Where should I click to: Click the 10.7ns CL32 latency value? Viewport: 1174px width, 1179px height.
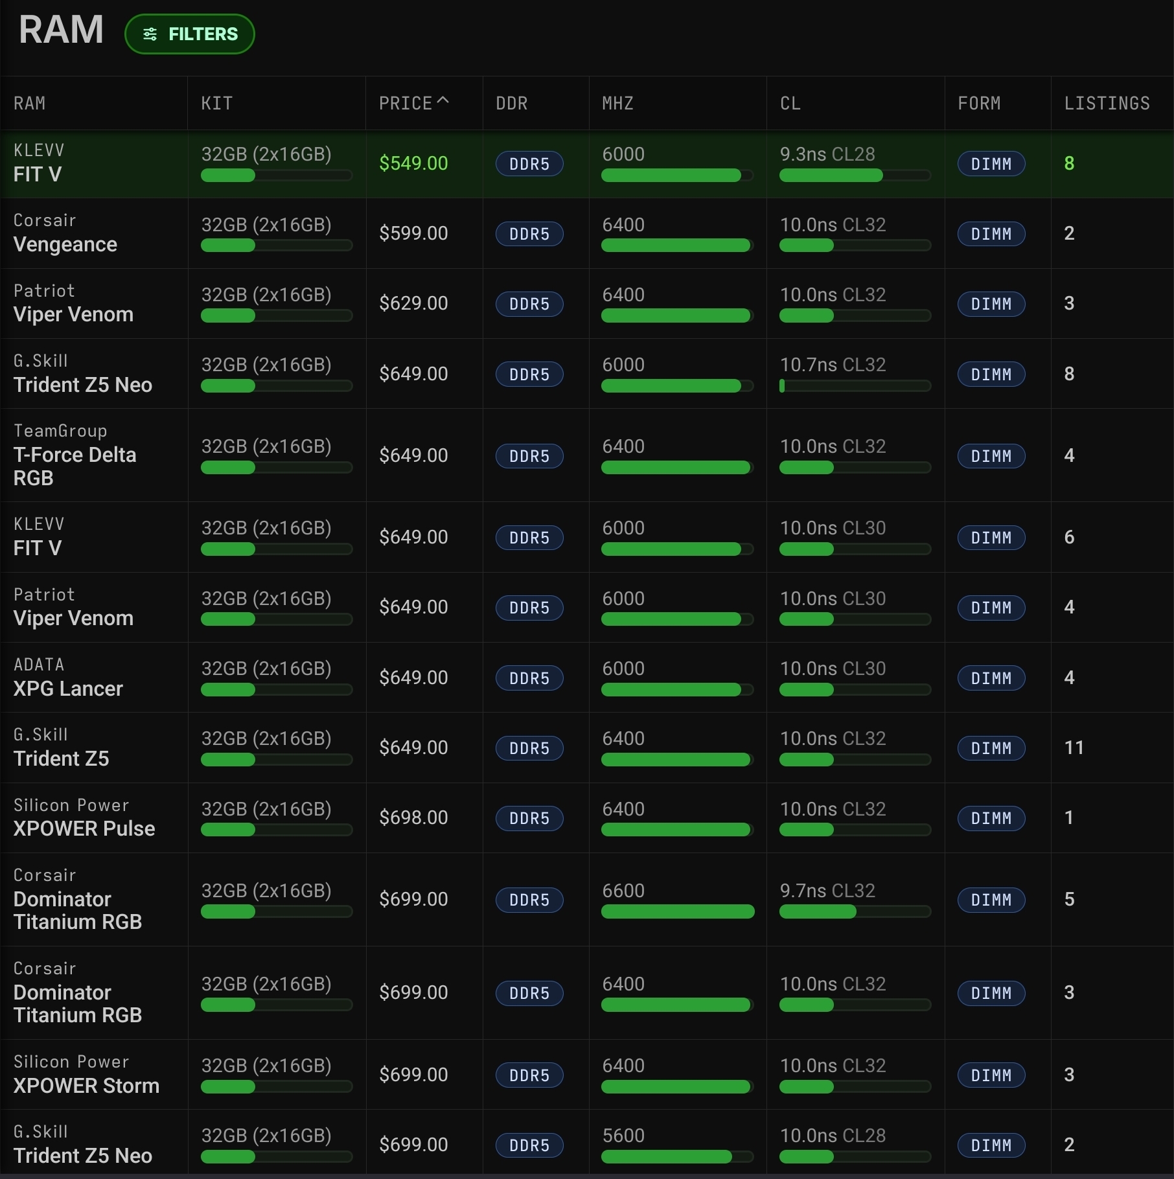click(833, 365)
